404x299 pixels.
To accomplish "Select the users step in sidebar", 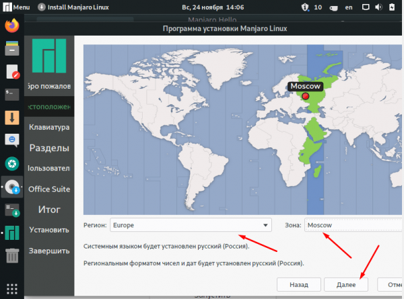I will click(x=49, y=168).
